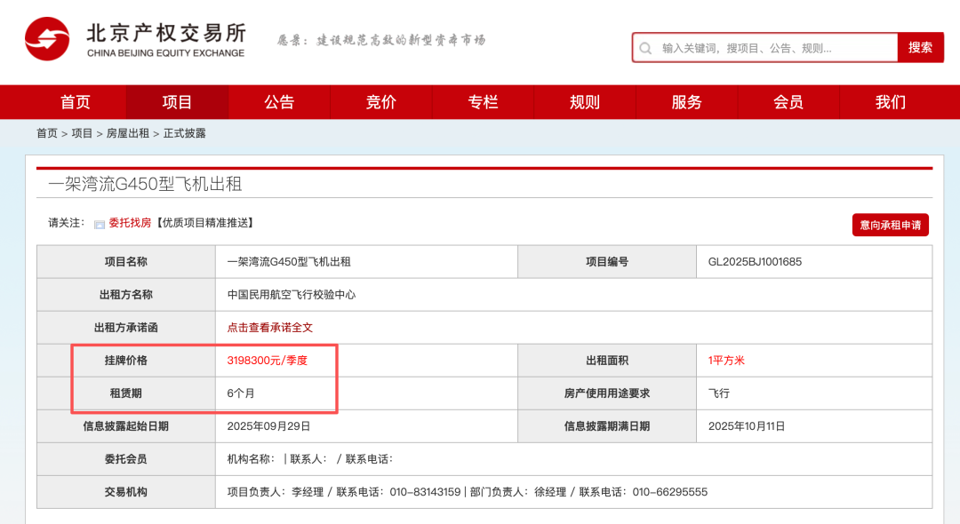Open the 会员 navigation item
The width and height of the screenshot is (960, 524).
click(788, 102)
